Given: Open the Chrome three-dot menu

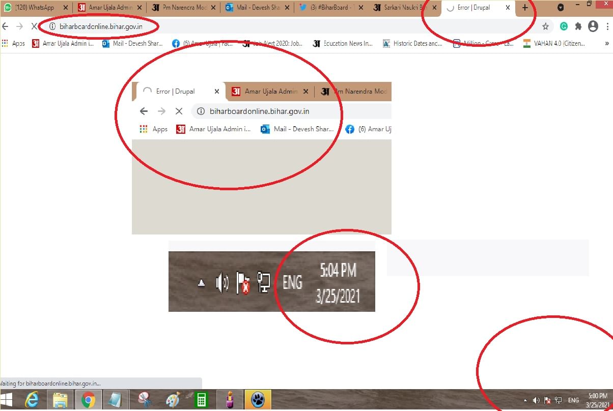Looking at the screenshot, I should (x=607, y=26).
